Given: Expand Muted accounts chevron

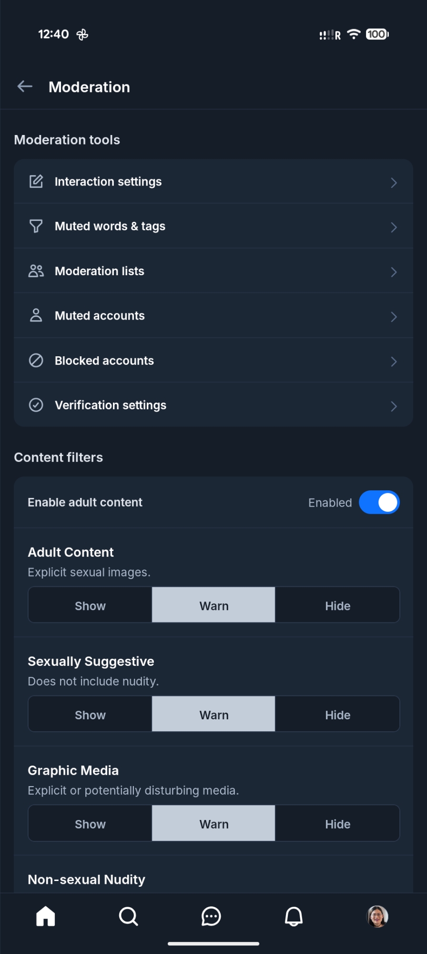Looking at the screenshot, I should pos(394,316).
